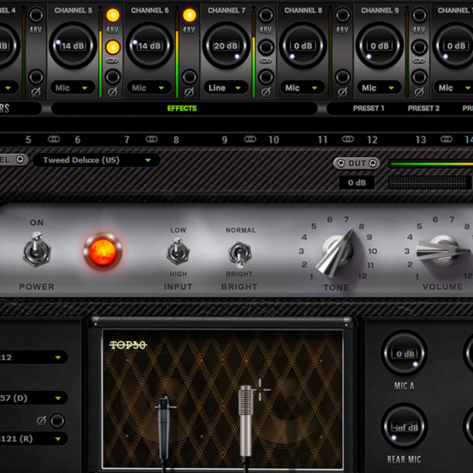
Task: Click the glowing red pilot lamp on the amp
Action: point(103,252)
